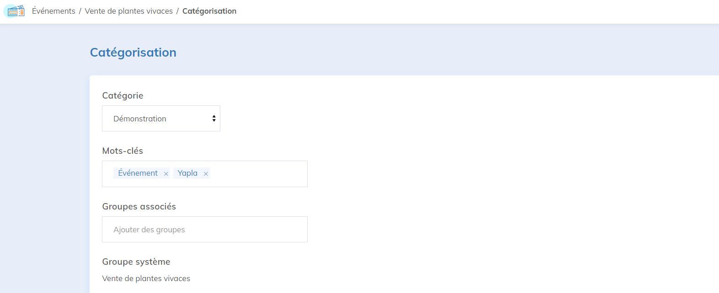
Task: Select the Événement tag label
Action: coord(138,173)
